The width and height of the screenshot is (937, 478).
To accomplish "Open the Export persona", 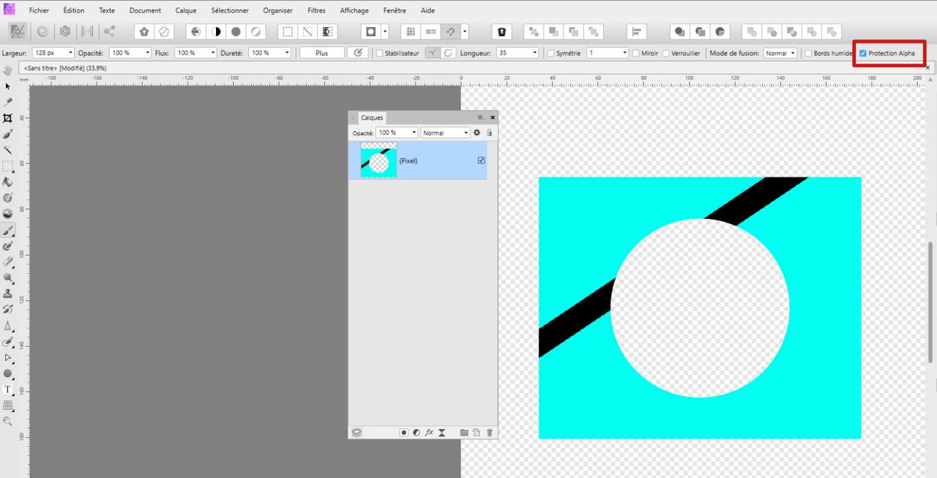I will [x=109, y=31].
